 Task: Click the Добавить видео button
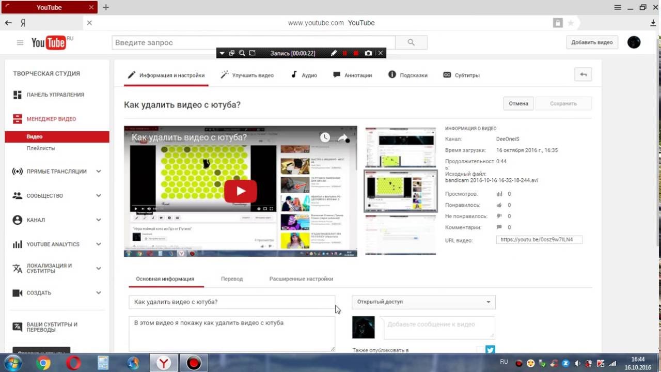coord(592,42)
